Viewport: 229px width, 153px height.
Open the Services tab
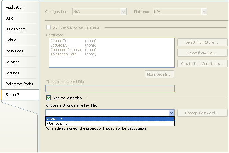[x=12, y=62]
